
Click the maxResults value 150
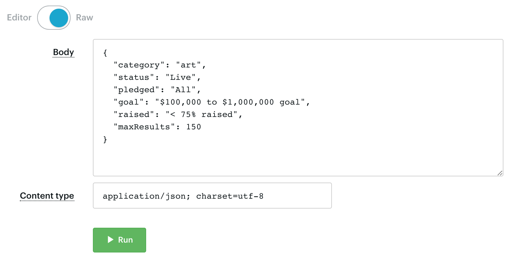click(x=194, y=127)
